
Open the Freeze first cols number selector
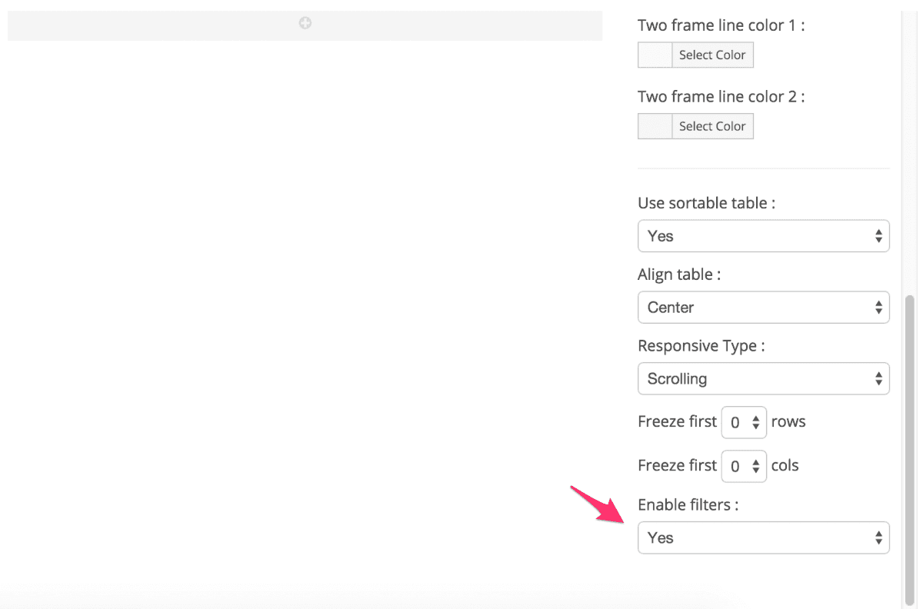pyautogui.click(x=744, y=466)
